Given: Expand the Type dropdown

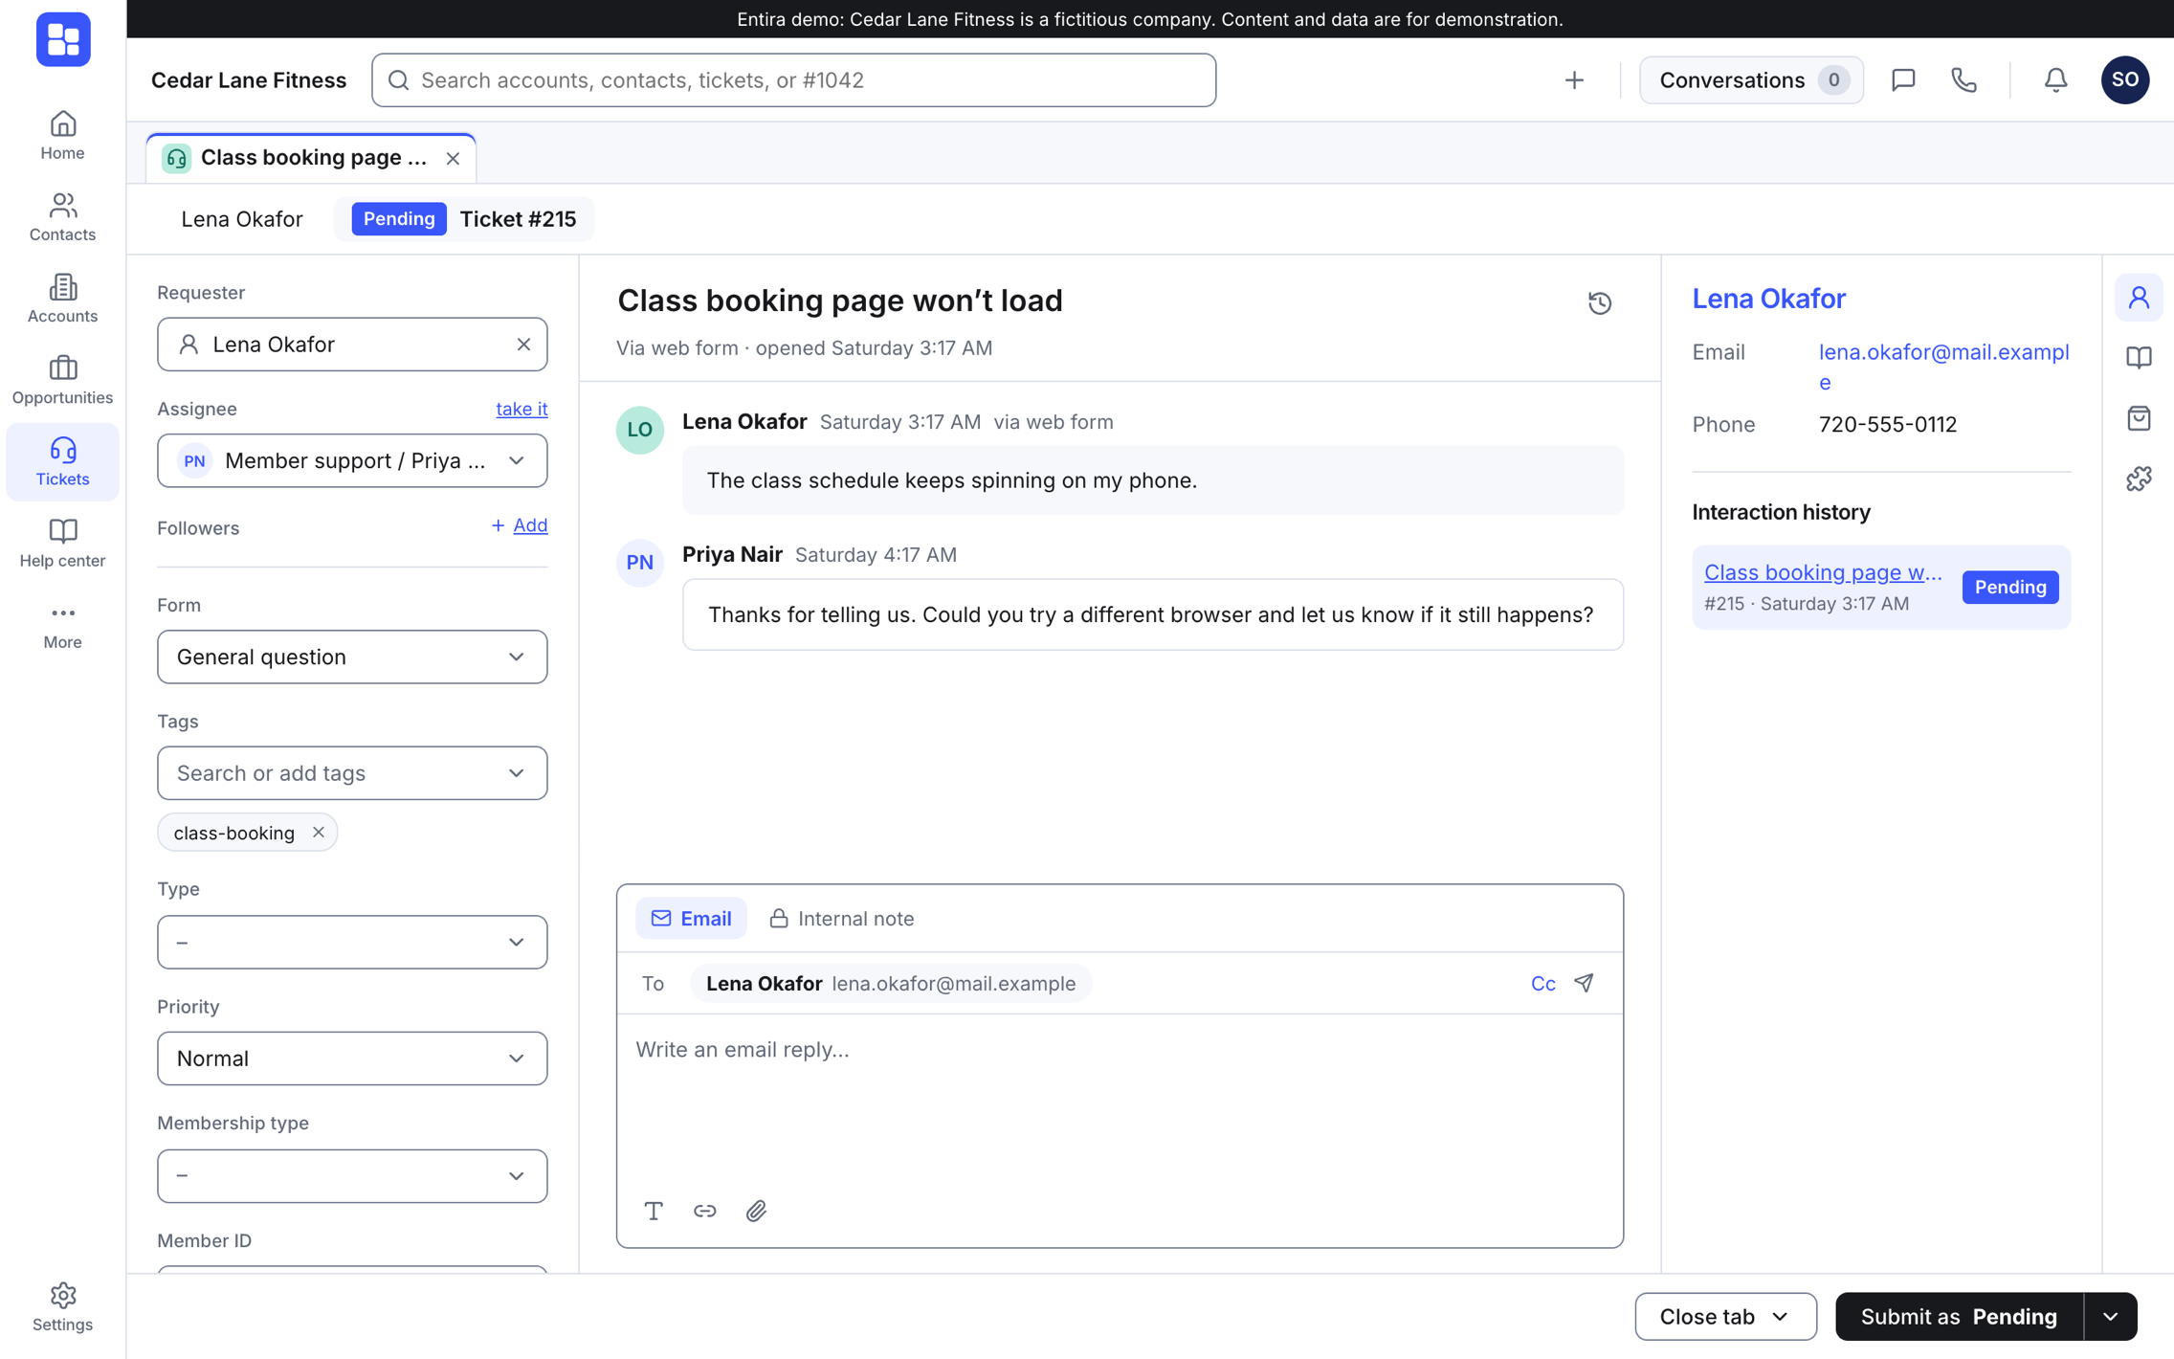Looking at the screenshot, I should tap(352, 942).
